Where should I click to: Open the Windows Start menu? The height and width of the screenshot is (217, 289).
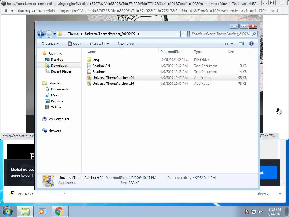(x=7, y=211)
